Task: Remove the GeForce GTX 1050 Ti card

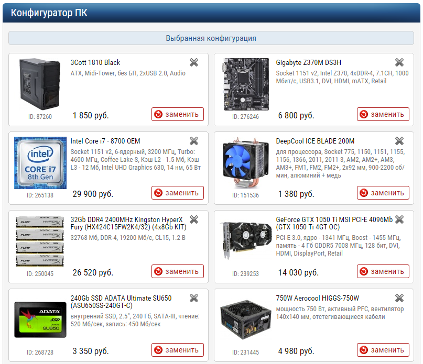Action: tap(399, 219)
